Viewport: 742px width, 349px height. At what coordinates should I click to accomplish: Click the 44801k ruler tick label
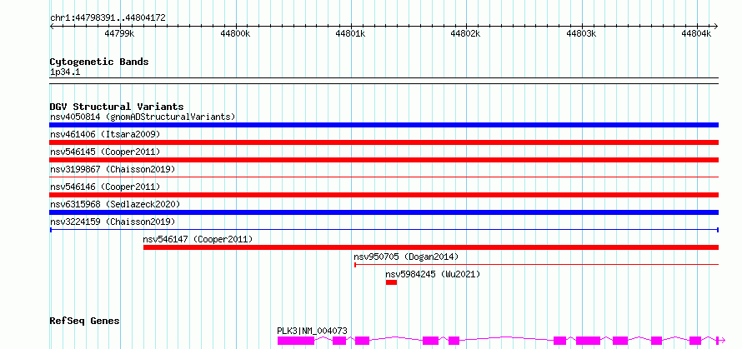pyautogui.click(x=351, y=34)
